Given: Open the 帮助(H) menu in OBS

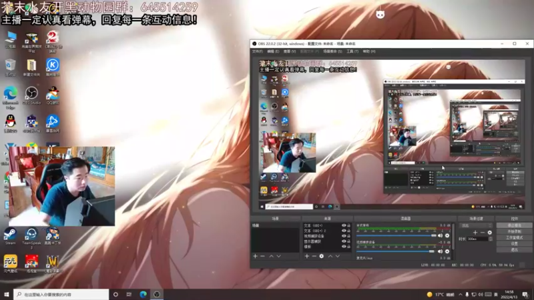Looking at the screenshot, I should [369, 51].
